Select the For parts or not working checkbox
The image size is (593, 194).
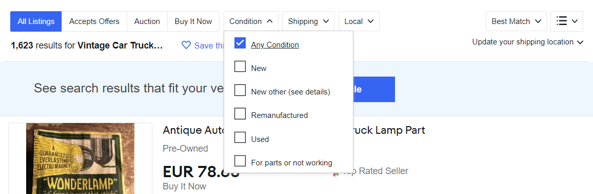coord(240,161)
